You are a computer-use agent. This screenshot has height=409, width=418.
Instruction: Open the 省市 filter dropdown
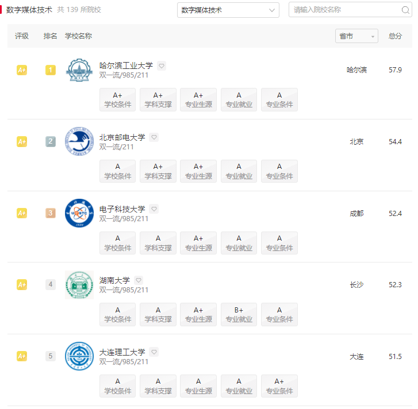coord(356,36)
